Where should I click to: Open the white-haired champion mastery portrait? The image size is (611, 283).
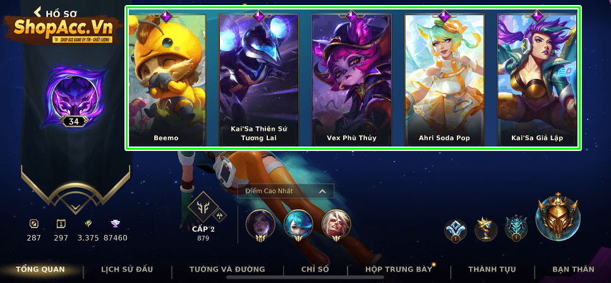point(336,226)
